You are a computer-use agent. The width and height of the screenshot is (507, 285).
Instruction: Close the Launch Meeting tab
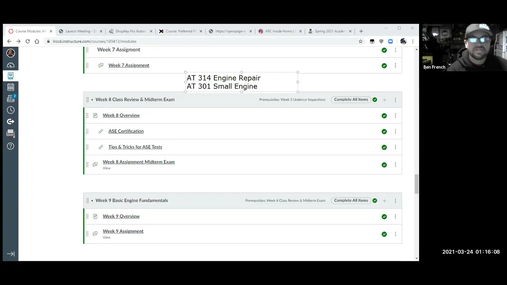pos(101,31)
